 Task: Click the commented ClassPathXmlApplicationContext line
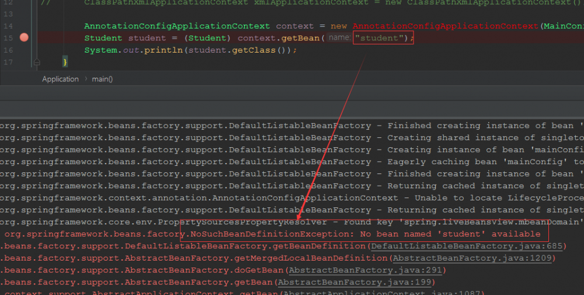[312, 2]
